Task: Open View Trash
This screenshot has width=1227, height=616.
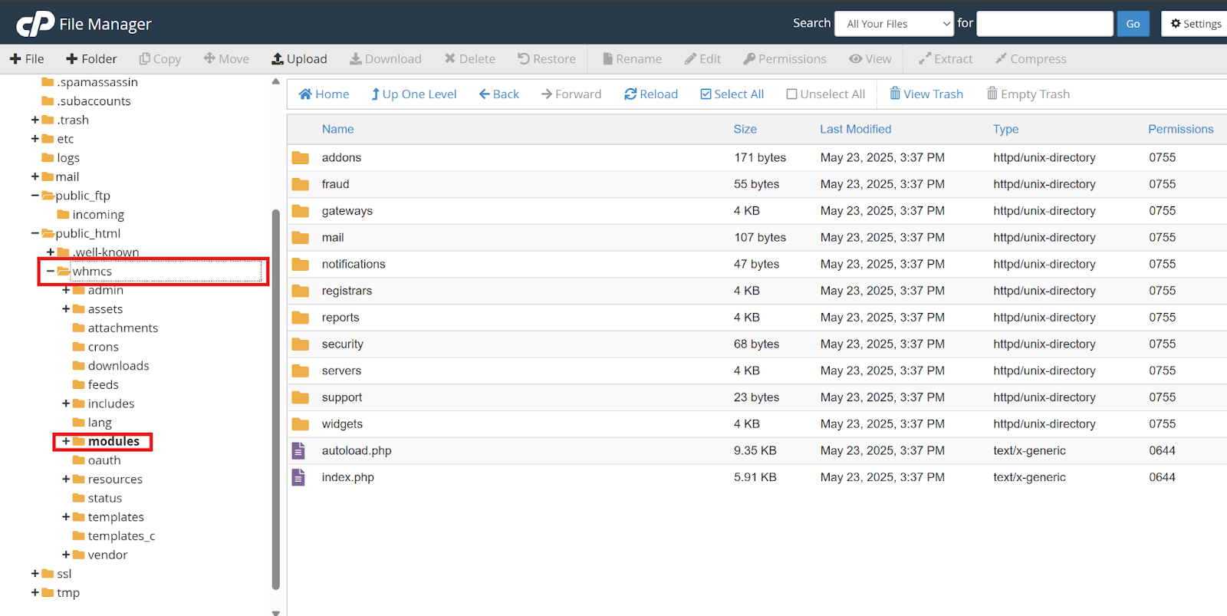Action: coord(926,94)
